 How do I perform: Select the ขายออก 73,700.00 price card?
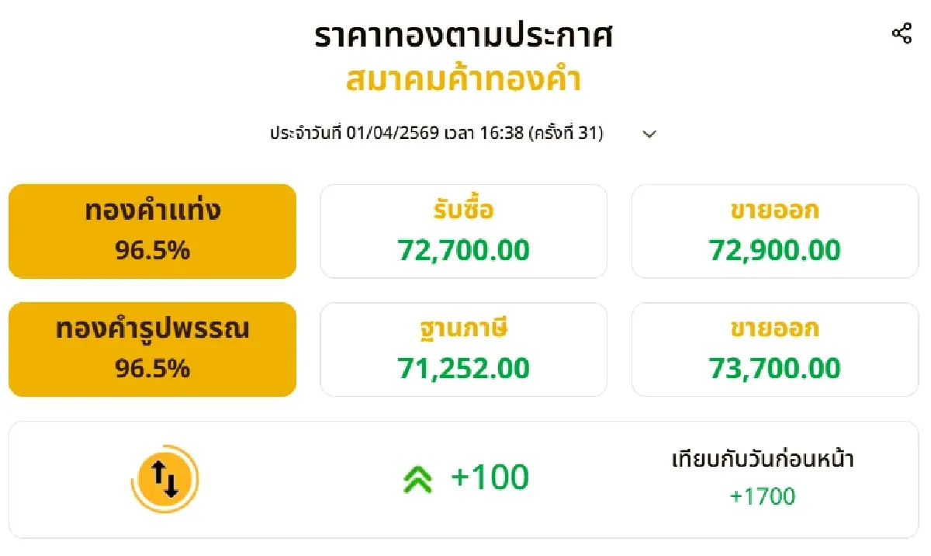(775, 349)
